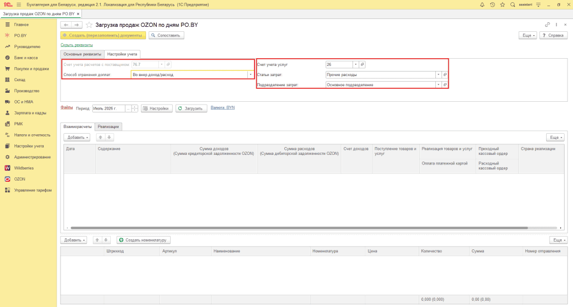Screen dimensions: 573x307
Task: Open РМК section
Action: point(18,124)
